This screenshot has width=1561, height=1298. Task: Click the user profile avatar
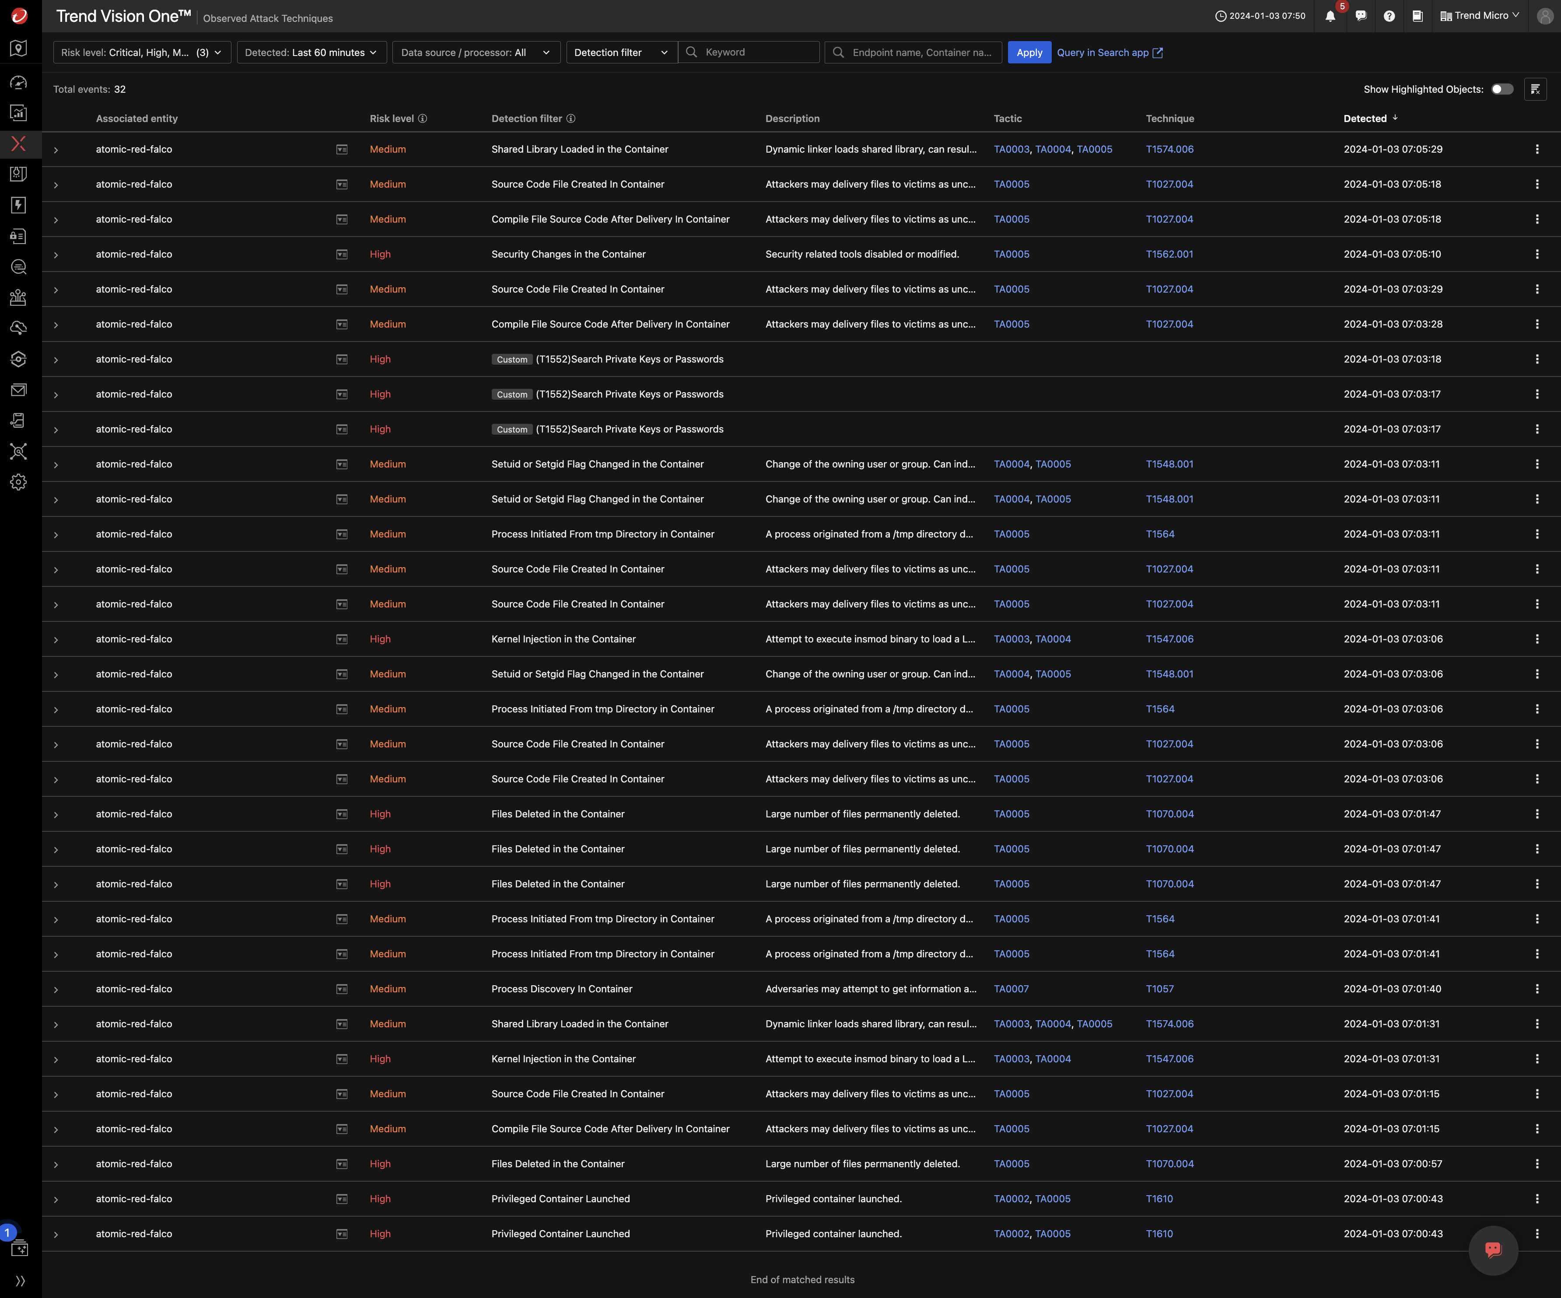click(1545, 16)
